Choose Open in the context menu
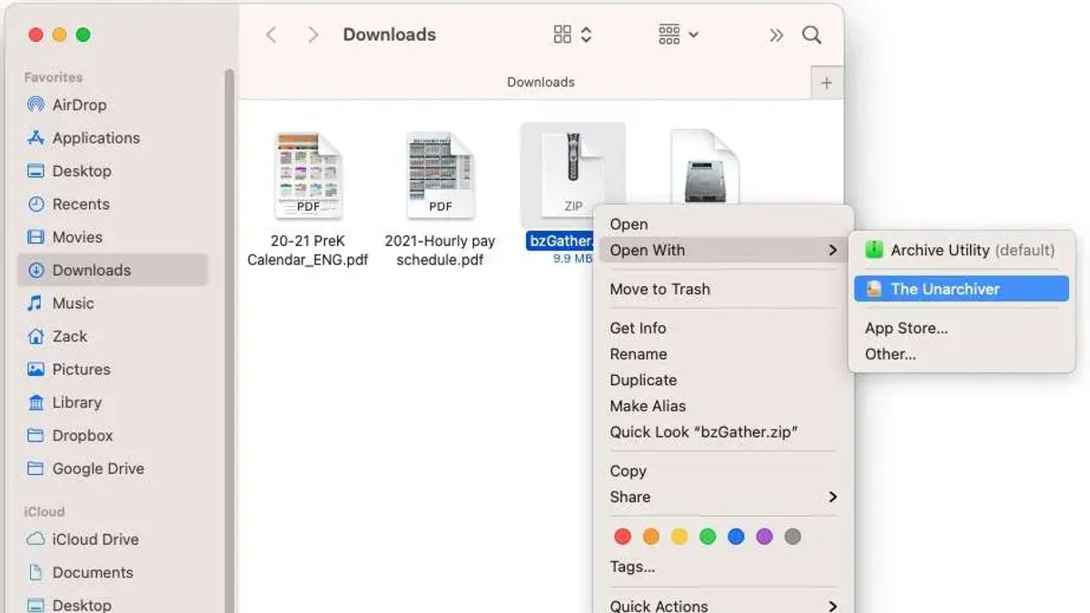 click(723, 224)
